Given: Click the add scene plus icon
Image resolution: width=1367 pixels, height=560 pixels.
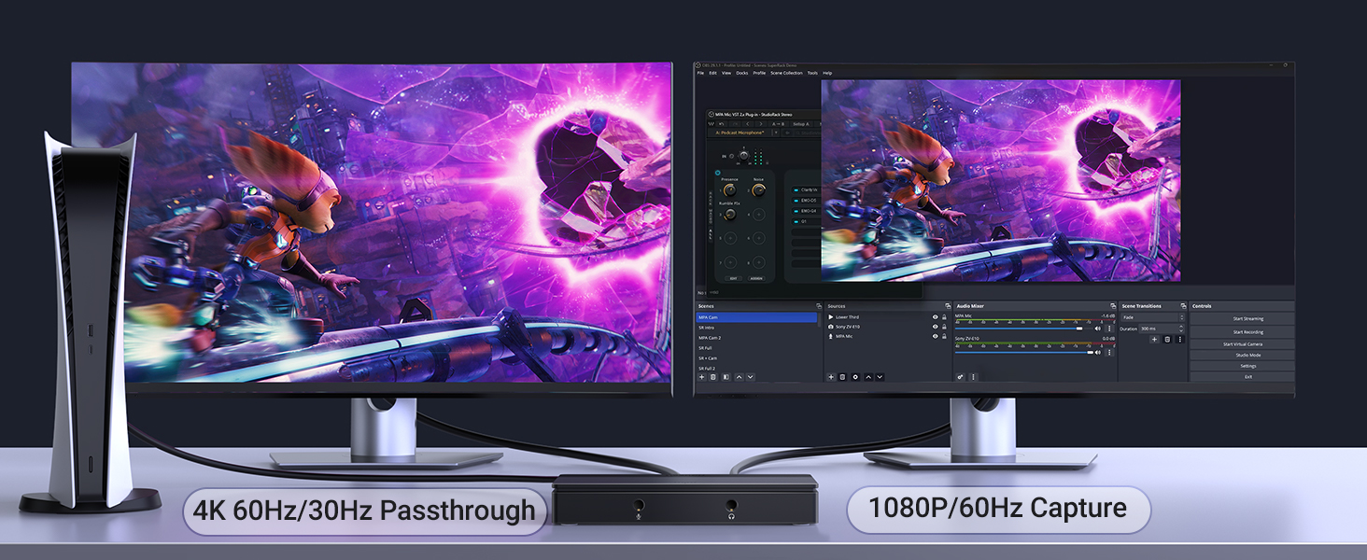Looking at the screenshot, I should (x=702, y=377).
